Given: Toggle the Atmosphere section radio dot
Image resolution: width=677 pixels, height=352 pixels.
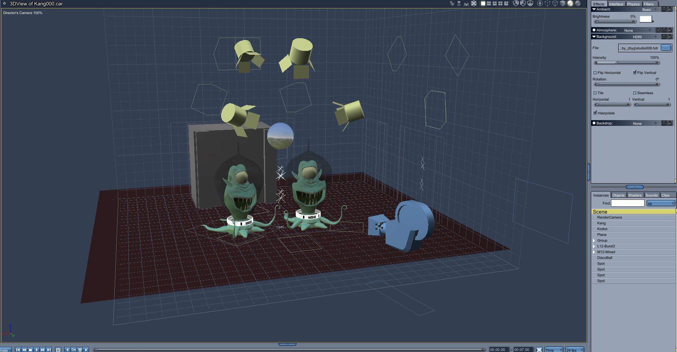Looking at the screenshot, I should point(594,30).
